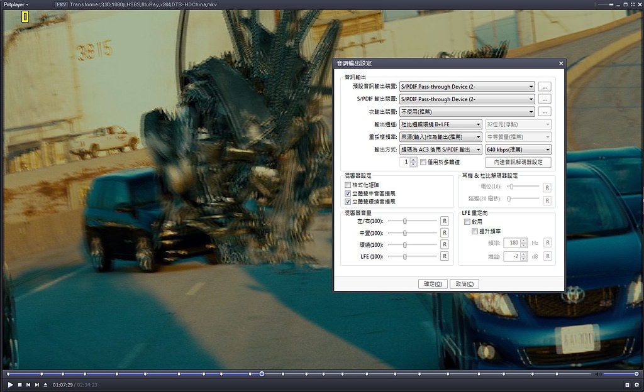644x392 pixels.
Task: Reset LFE 增益 value with R button
Action: point(548,256)
